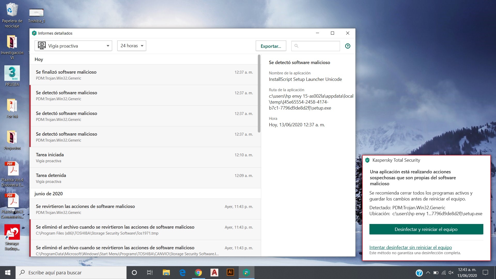Click Detectado: PDM:Trojan.Win32.Generic in notification
This screenshot has height=279, width=496.
point(407,208)
